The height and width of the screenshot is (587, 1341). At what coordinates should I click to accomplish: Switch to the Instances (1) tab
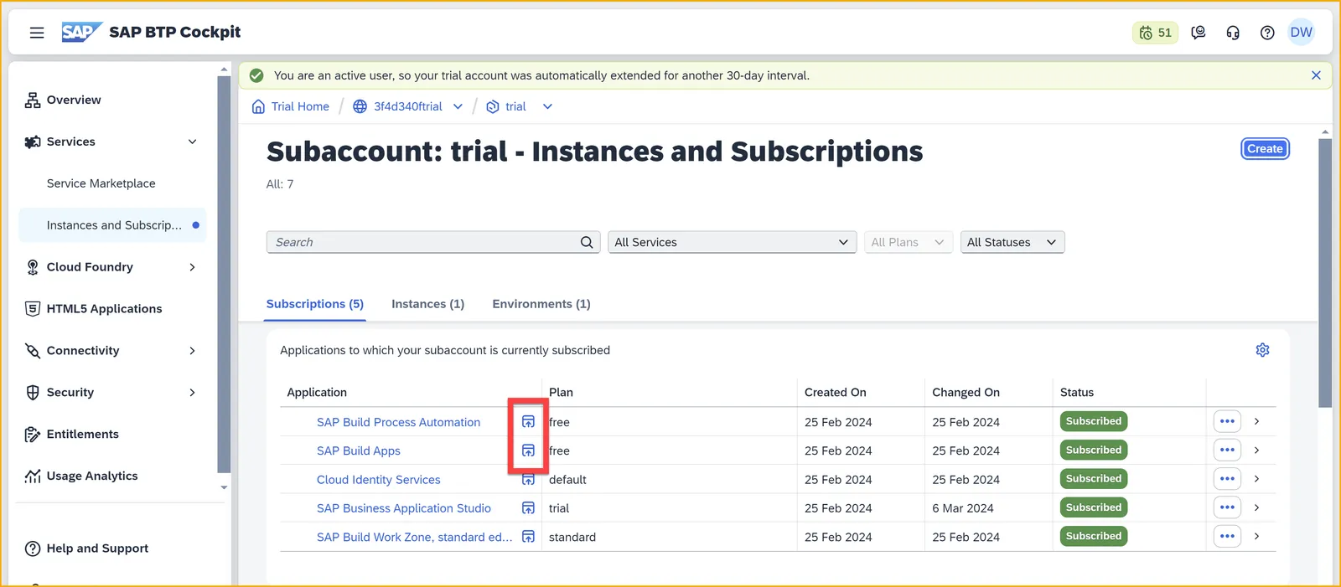click(427, 304)
